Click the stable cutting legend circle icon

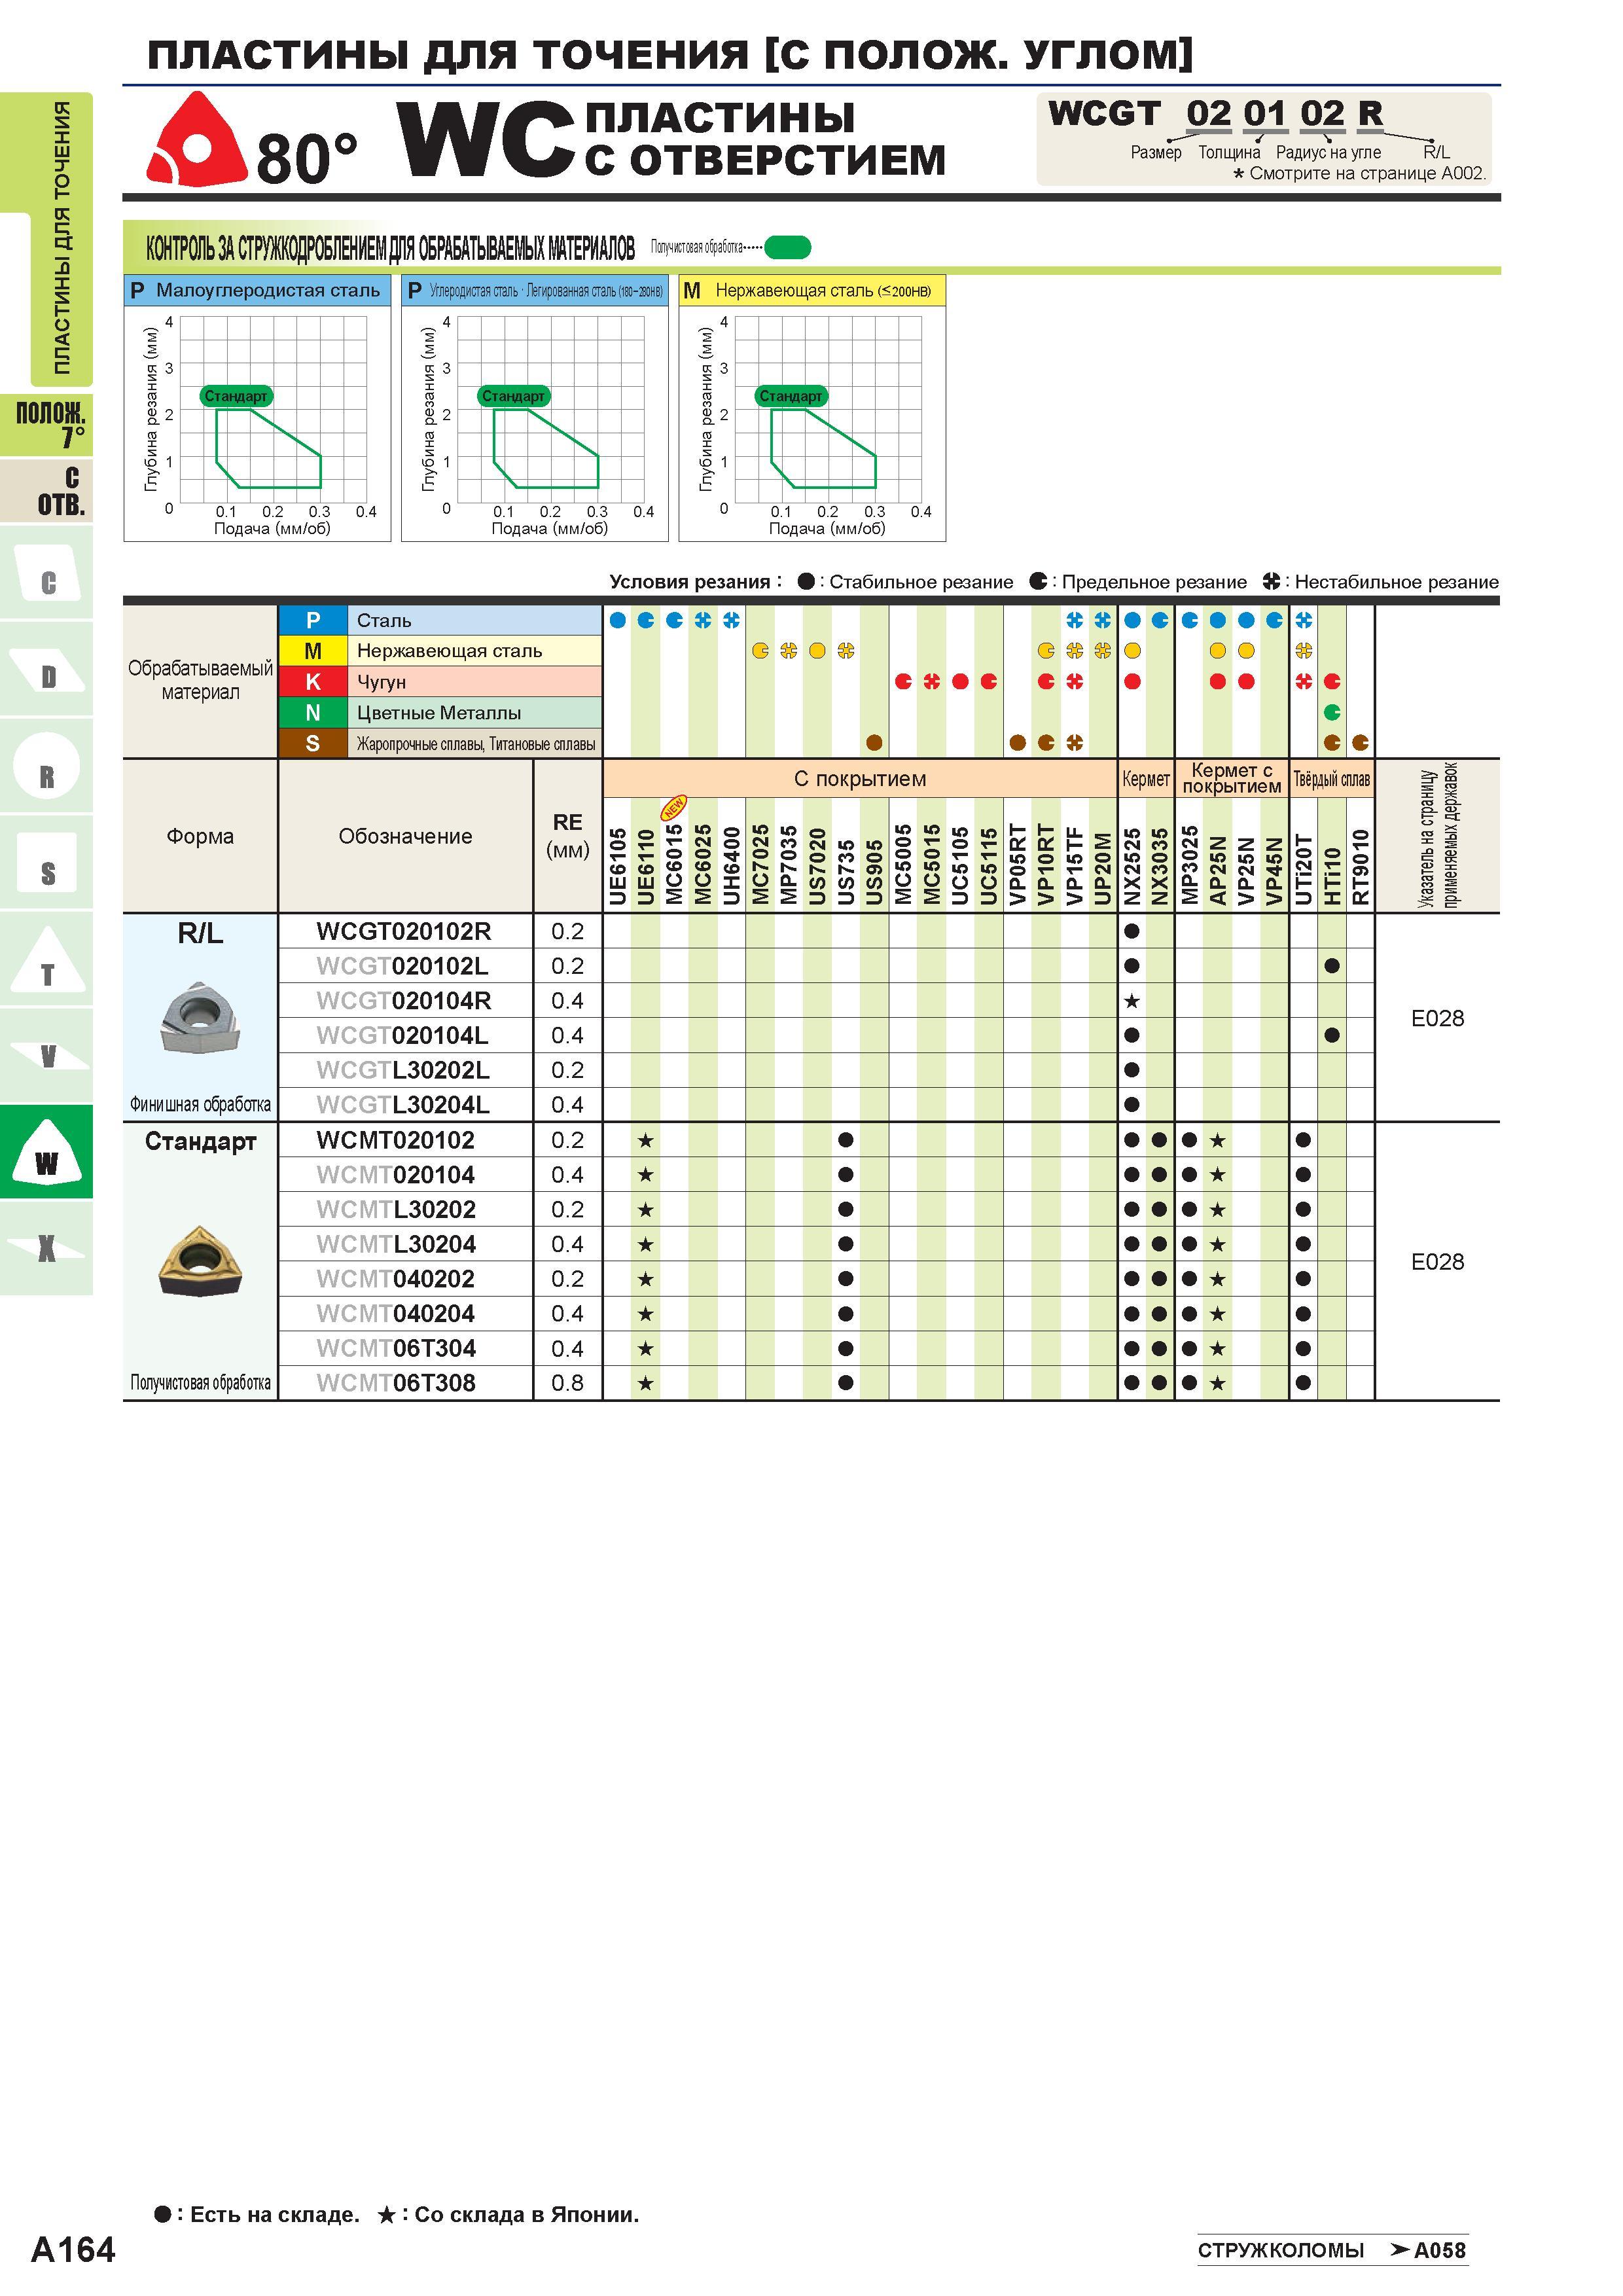pos(805,582)
